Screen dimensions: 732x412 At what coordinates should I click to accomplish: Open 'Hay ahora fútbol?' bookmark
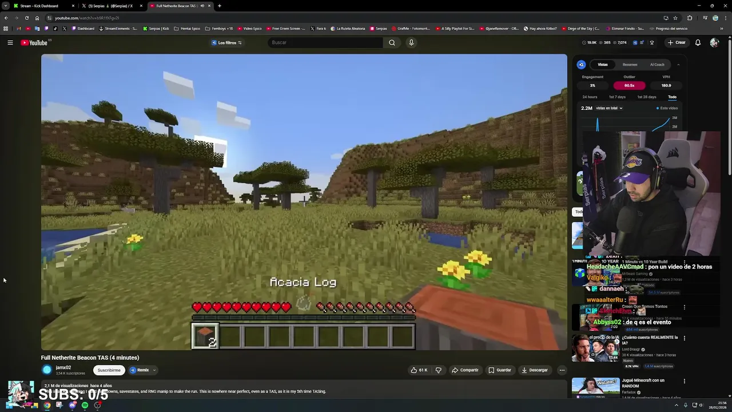click(540, 28)
